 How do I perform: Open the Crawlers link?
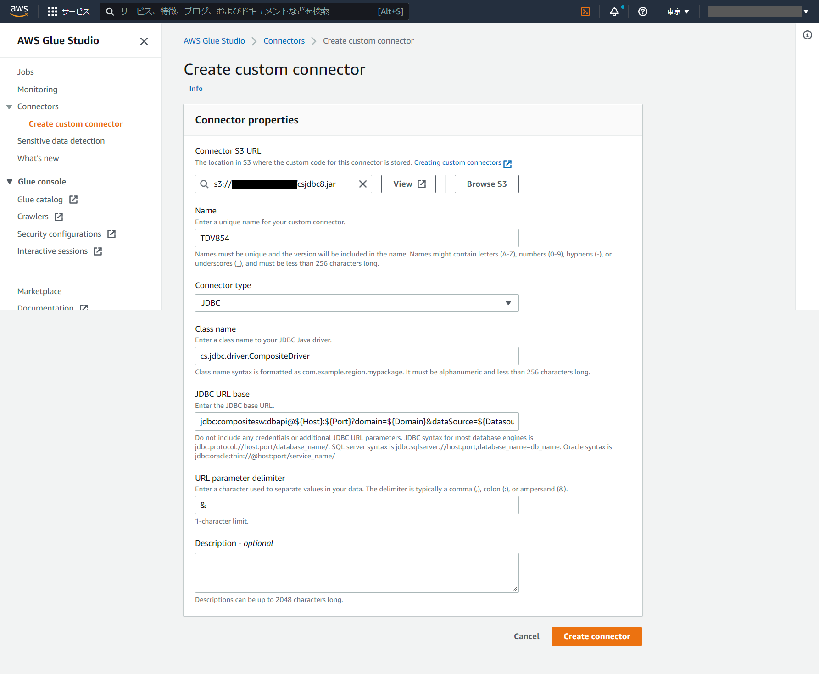(33, 217)
